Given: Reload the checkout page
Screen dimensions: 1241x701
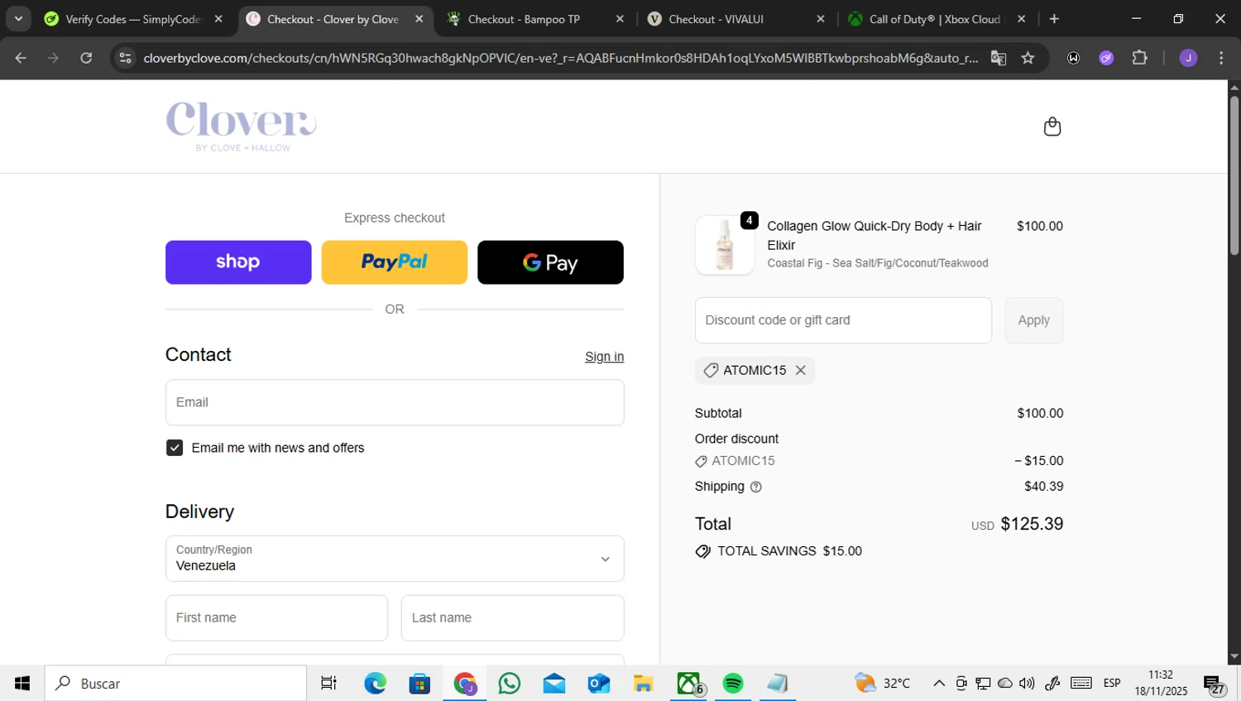Looking at the screenshot, I should tap(86, 58).
